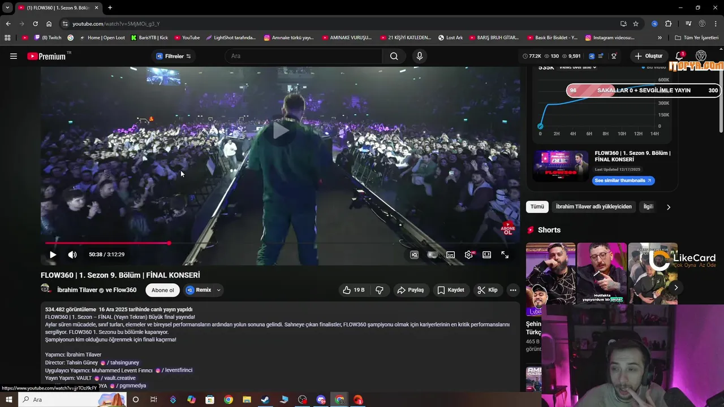Go back in Chrome
The image size is (724, 407).
click(8, 24)
